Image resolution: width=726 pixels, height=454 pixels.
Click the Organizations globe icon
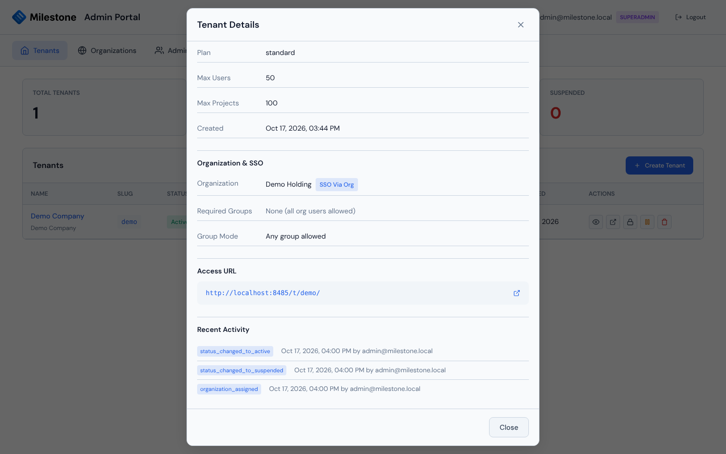(82, 50)
